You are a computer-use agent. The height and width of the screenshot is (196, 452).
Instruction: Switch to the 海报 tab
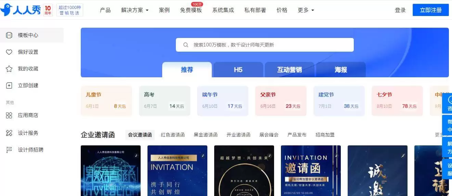coord(341,70)
